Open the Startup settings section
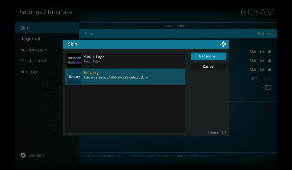292x170 pixels. (29, 71)
